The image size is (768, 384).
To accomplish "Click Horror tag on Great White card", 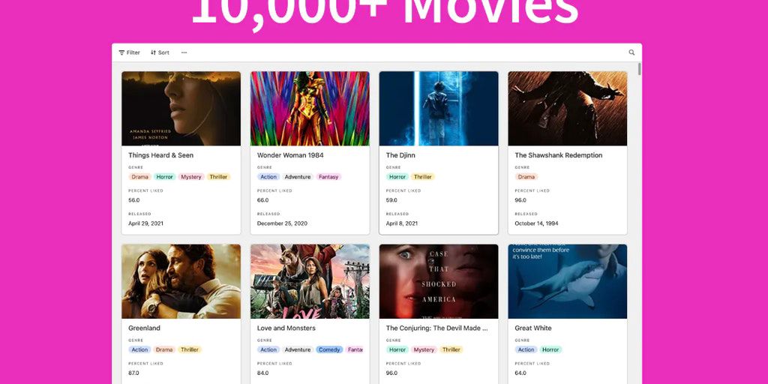I will tap(550, 349).
